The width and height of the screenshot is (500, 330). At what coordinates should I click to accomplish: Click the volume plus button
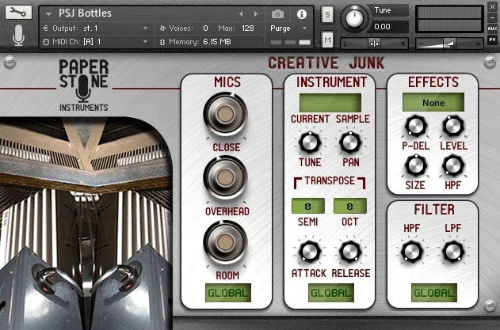[x=478, y=44]
